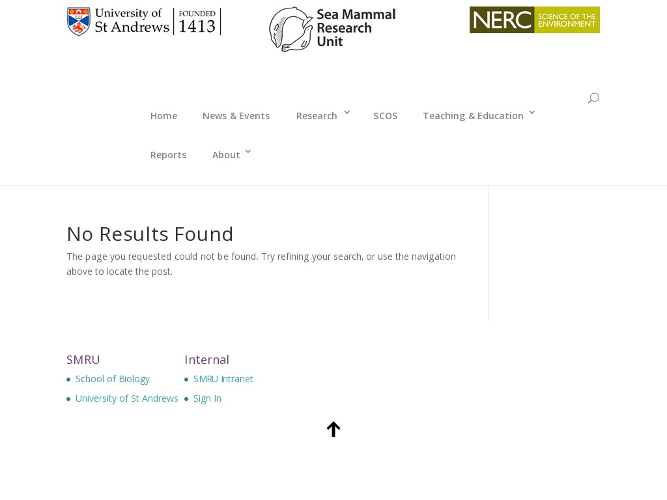Open site search via the magnifying glass icon
This screenshot has width=667, height=500.
point(593,98)
